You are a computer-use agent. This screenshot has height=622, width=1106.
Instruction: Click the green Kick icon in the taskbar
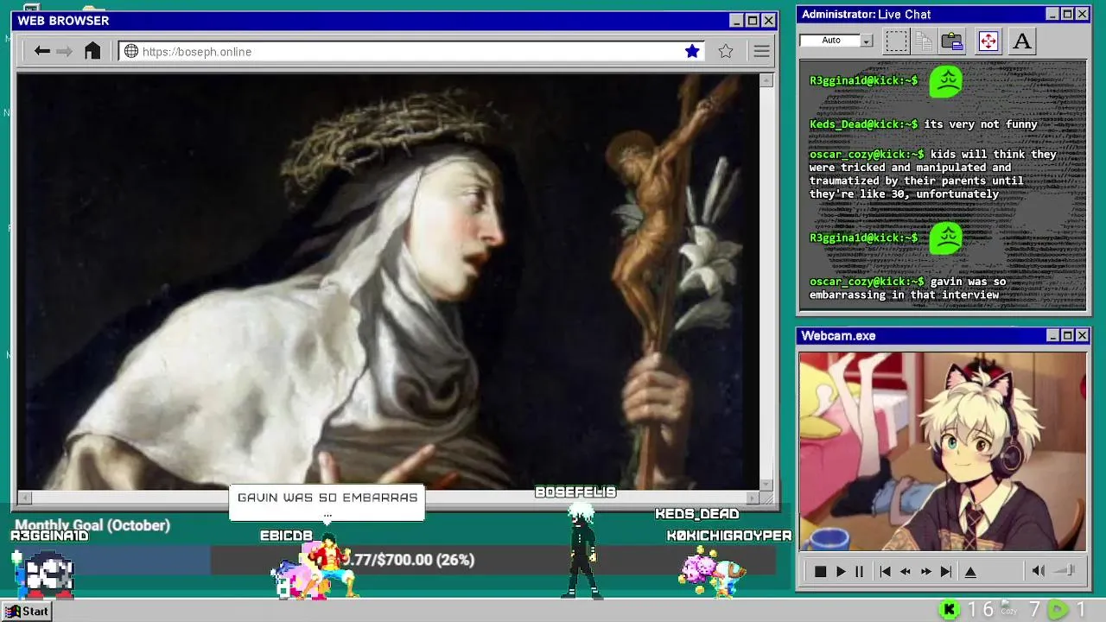click(950, 610)
